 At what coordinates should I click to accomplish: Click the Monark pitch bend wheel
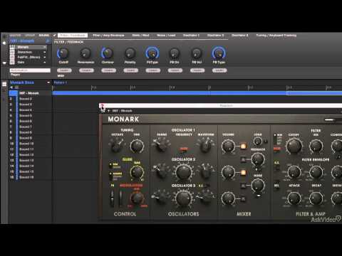tap(112, 198)
